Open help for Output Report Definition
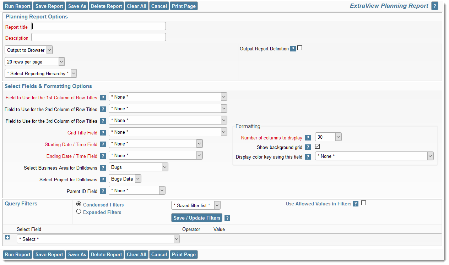Image resolution: width=449 pixels, height=265 pixels. click(293, 49)
